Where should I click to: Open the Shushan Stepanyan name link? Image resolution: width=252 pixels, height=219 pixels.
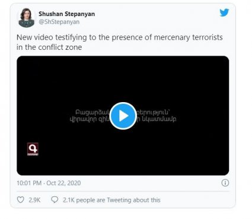66,14
